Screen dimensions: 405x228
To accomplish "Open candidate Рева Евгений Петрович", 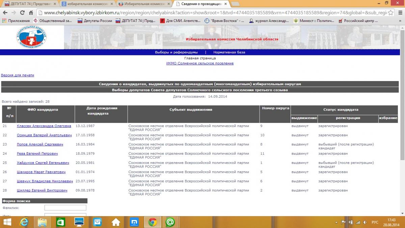I will click(37, 153).
